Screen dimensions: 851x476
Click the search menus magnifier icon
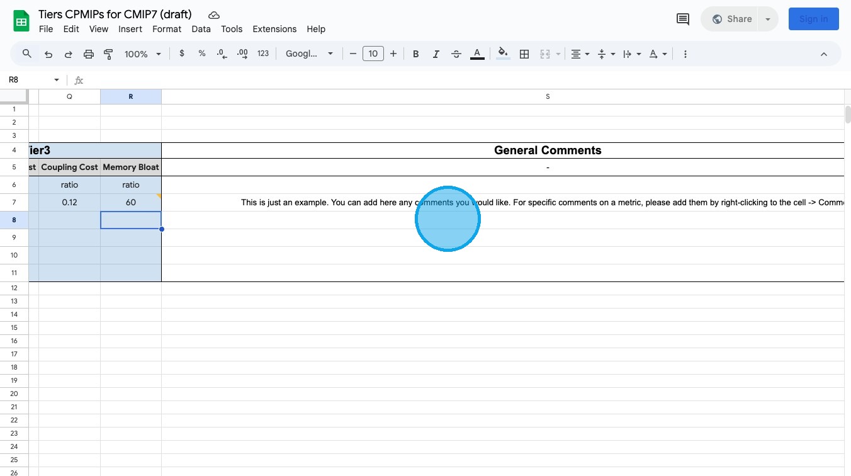pyautogui.click(x=27, y=54)
